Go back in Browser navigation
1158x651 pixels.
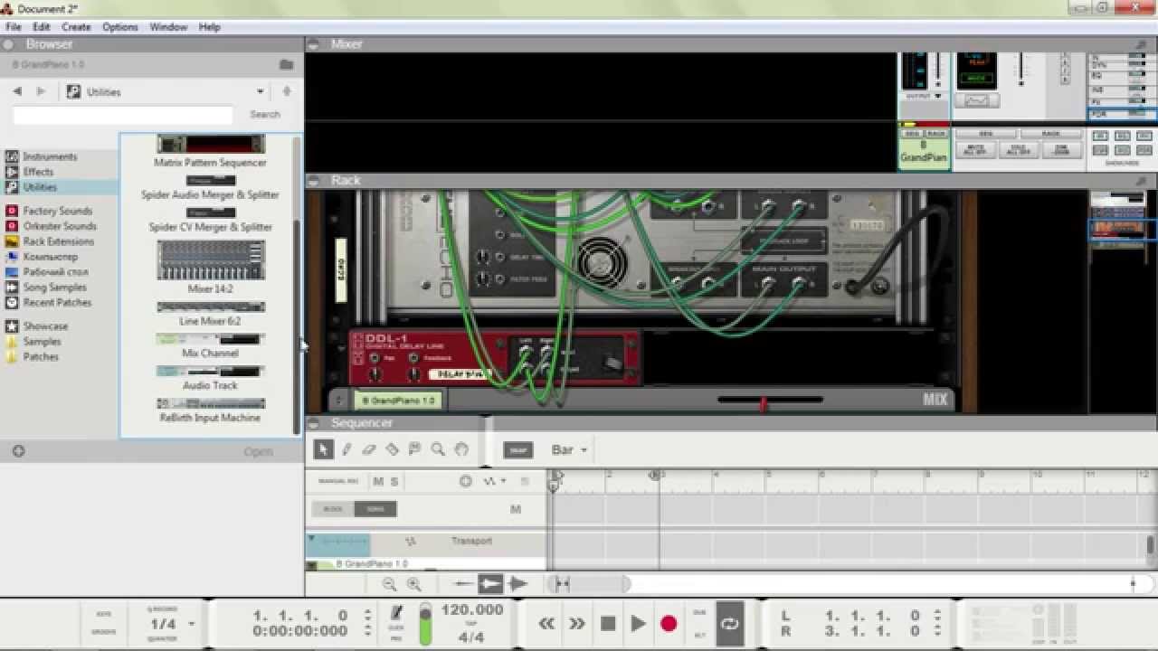17,91
